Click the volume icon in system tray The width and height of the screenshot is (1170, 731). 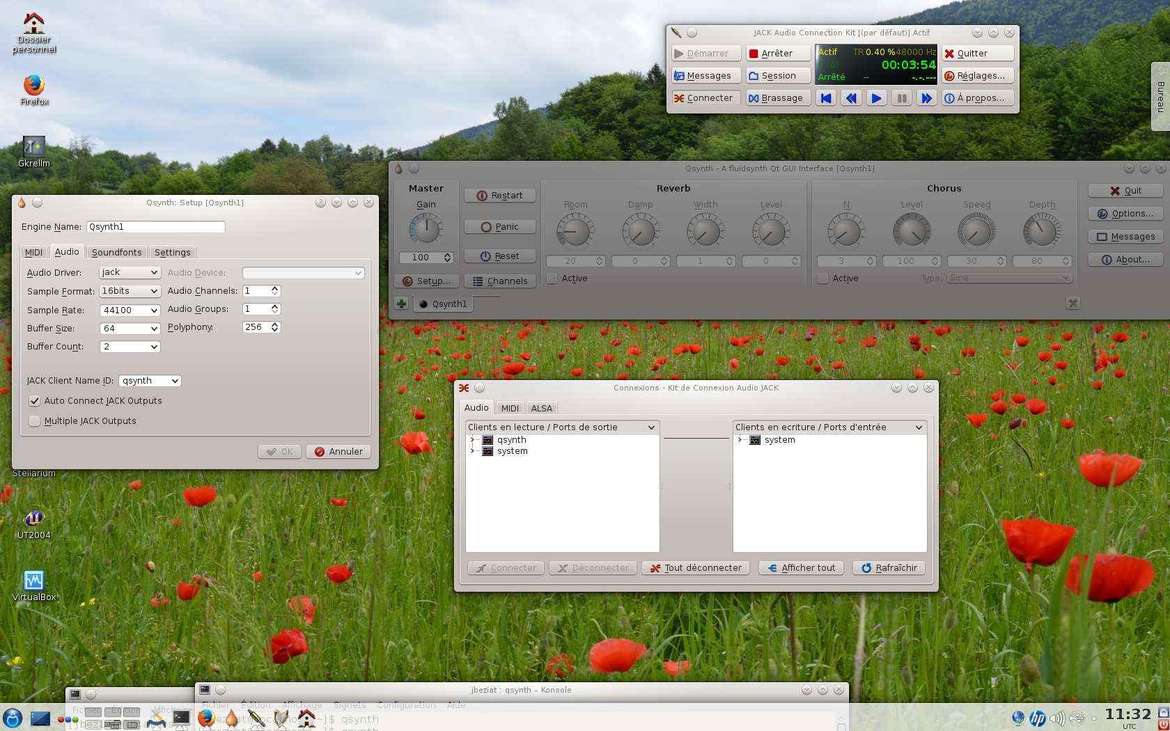pyautogui.click(x=1056, y=718)
